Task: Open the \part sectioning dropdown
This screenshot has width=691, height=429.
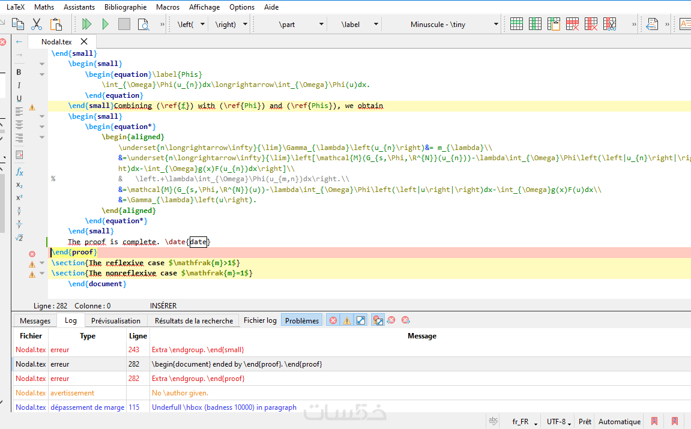Action: (x=321, y=25)
